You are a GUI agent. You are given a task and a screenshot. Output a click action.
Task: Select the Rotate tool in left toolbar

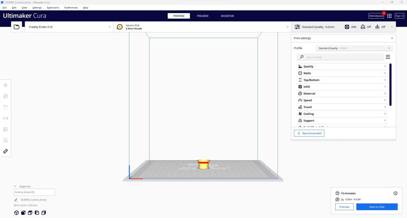[x=6, y=107]
